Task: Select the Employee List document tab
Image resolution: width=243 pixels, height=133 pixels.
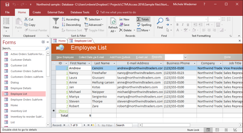Action: pyautogui.click(x=80, y=41)
